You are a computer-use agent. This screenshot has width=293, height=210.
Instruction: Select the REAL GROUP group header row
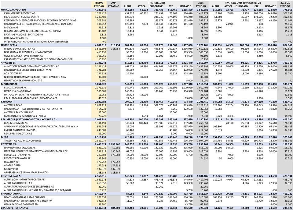coord(147,119)
